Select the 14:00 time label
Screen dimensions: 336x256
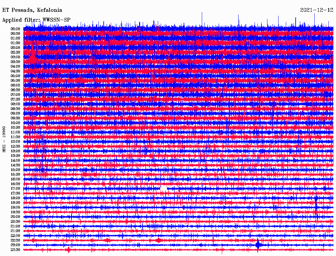coord(15,160)
